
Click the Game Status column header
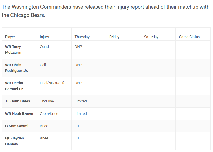tap(189, 37)
